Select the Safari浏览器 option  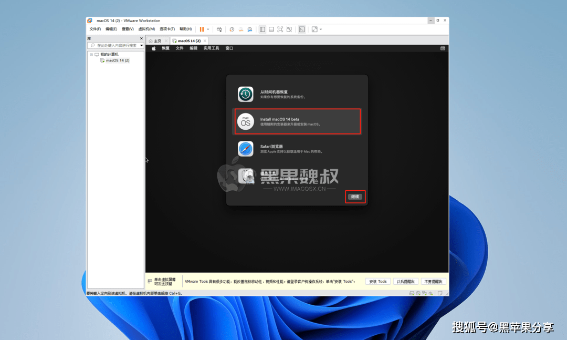297,149
